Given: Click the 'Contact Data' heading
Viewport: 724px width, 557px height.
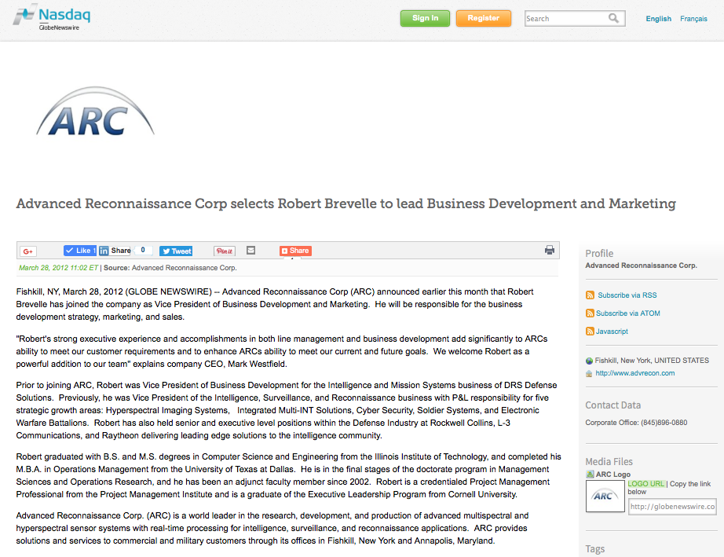Looking at the screenshot, I should [613, 405].
